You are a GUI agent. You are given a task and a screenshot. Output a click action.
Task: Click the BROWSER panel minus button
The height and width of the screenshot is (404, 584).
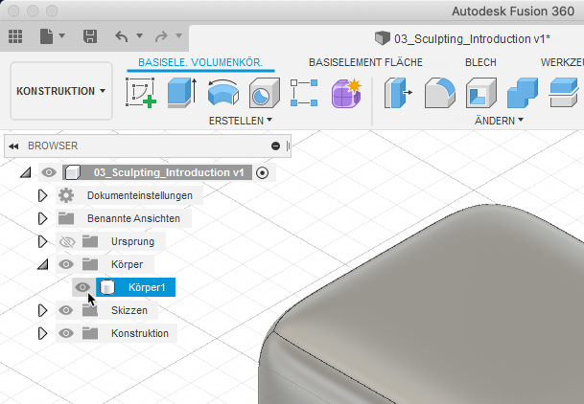point(275,146)
